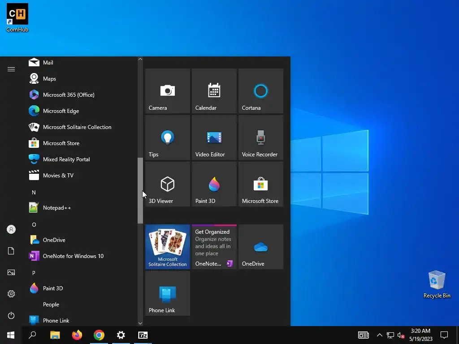Viewport: 459px width, 344px height.
Task: Launch the Paint 3D tile
Action: click(214, 184)
